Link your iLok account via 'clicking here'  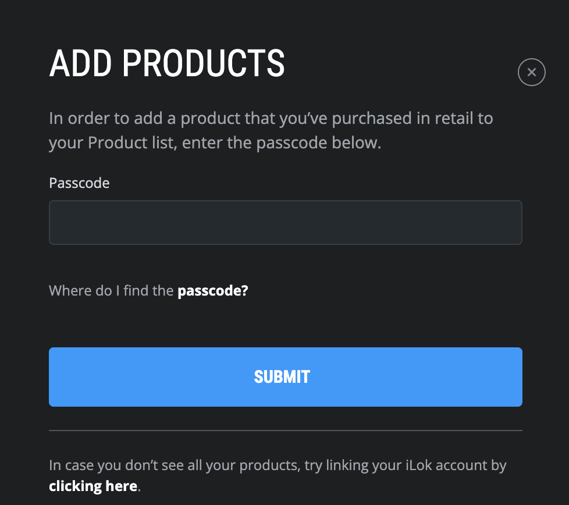93,486
